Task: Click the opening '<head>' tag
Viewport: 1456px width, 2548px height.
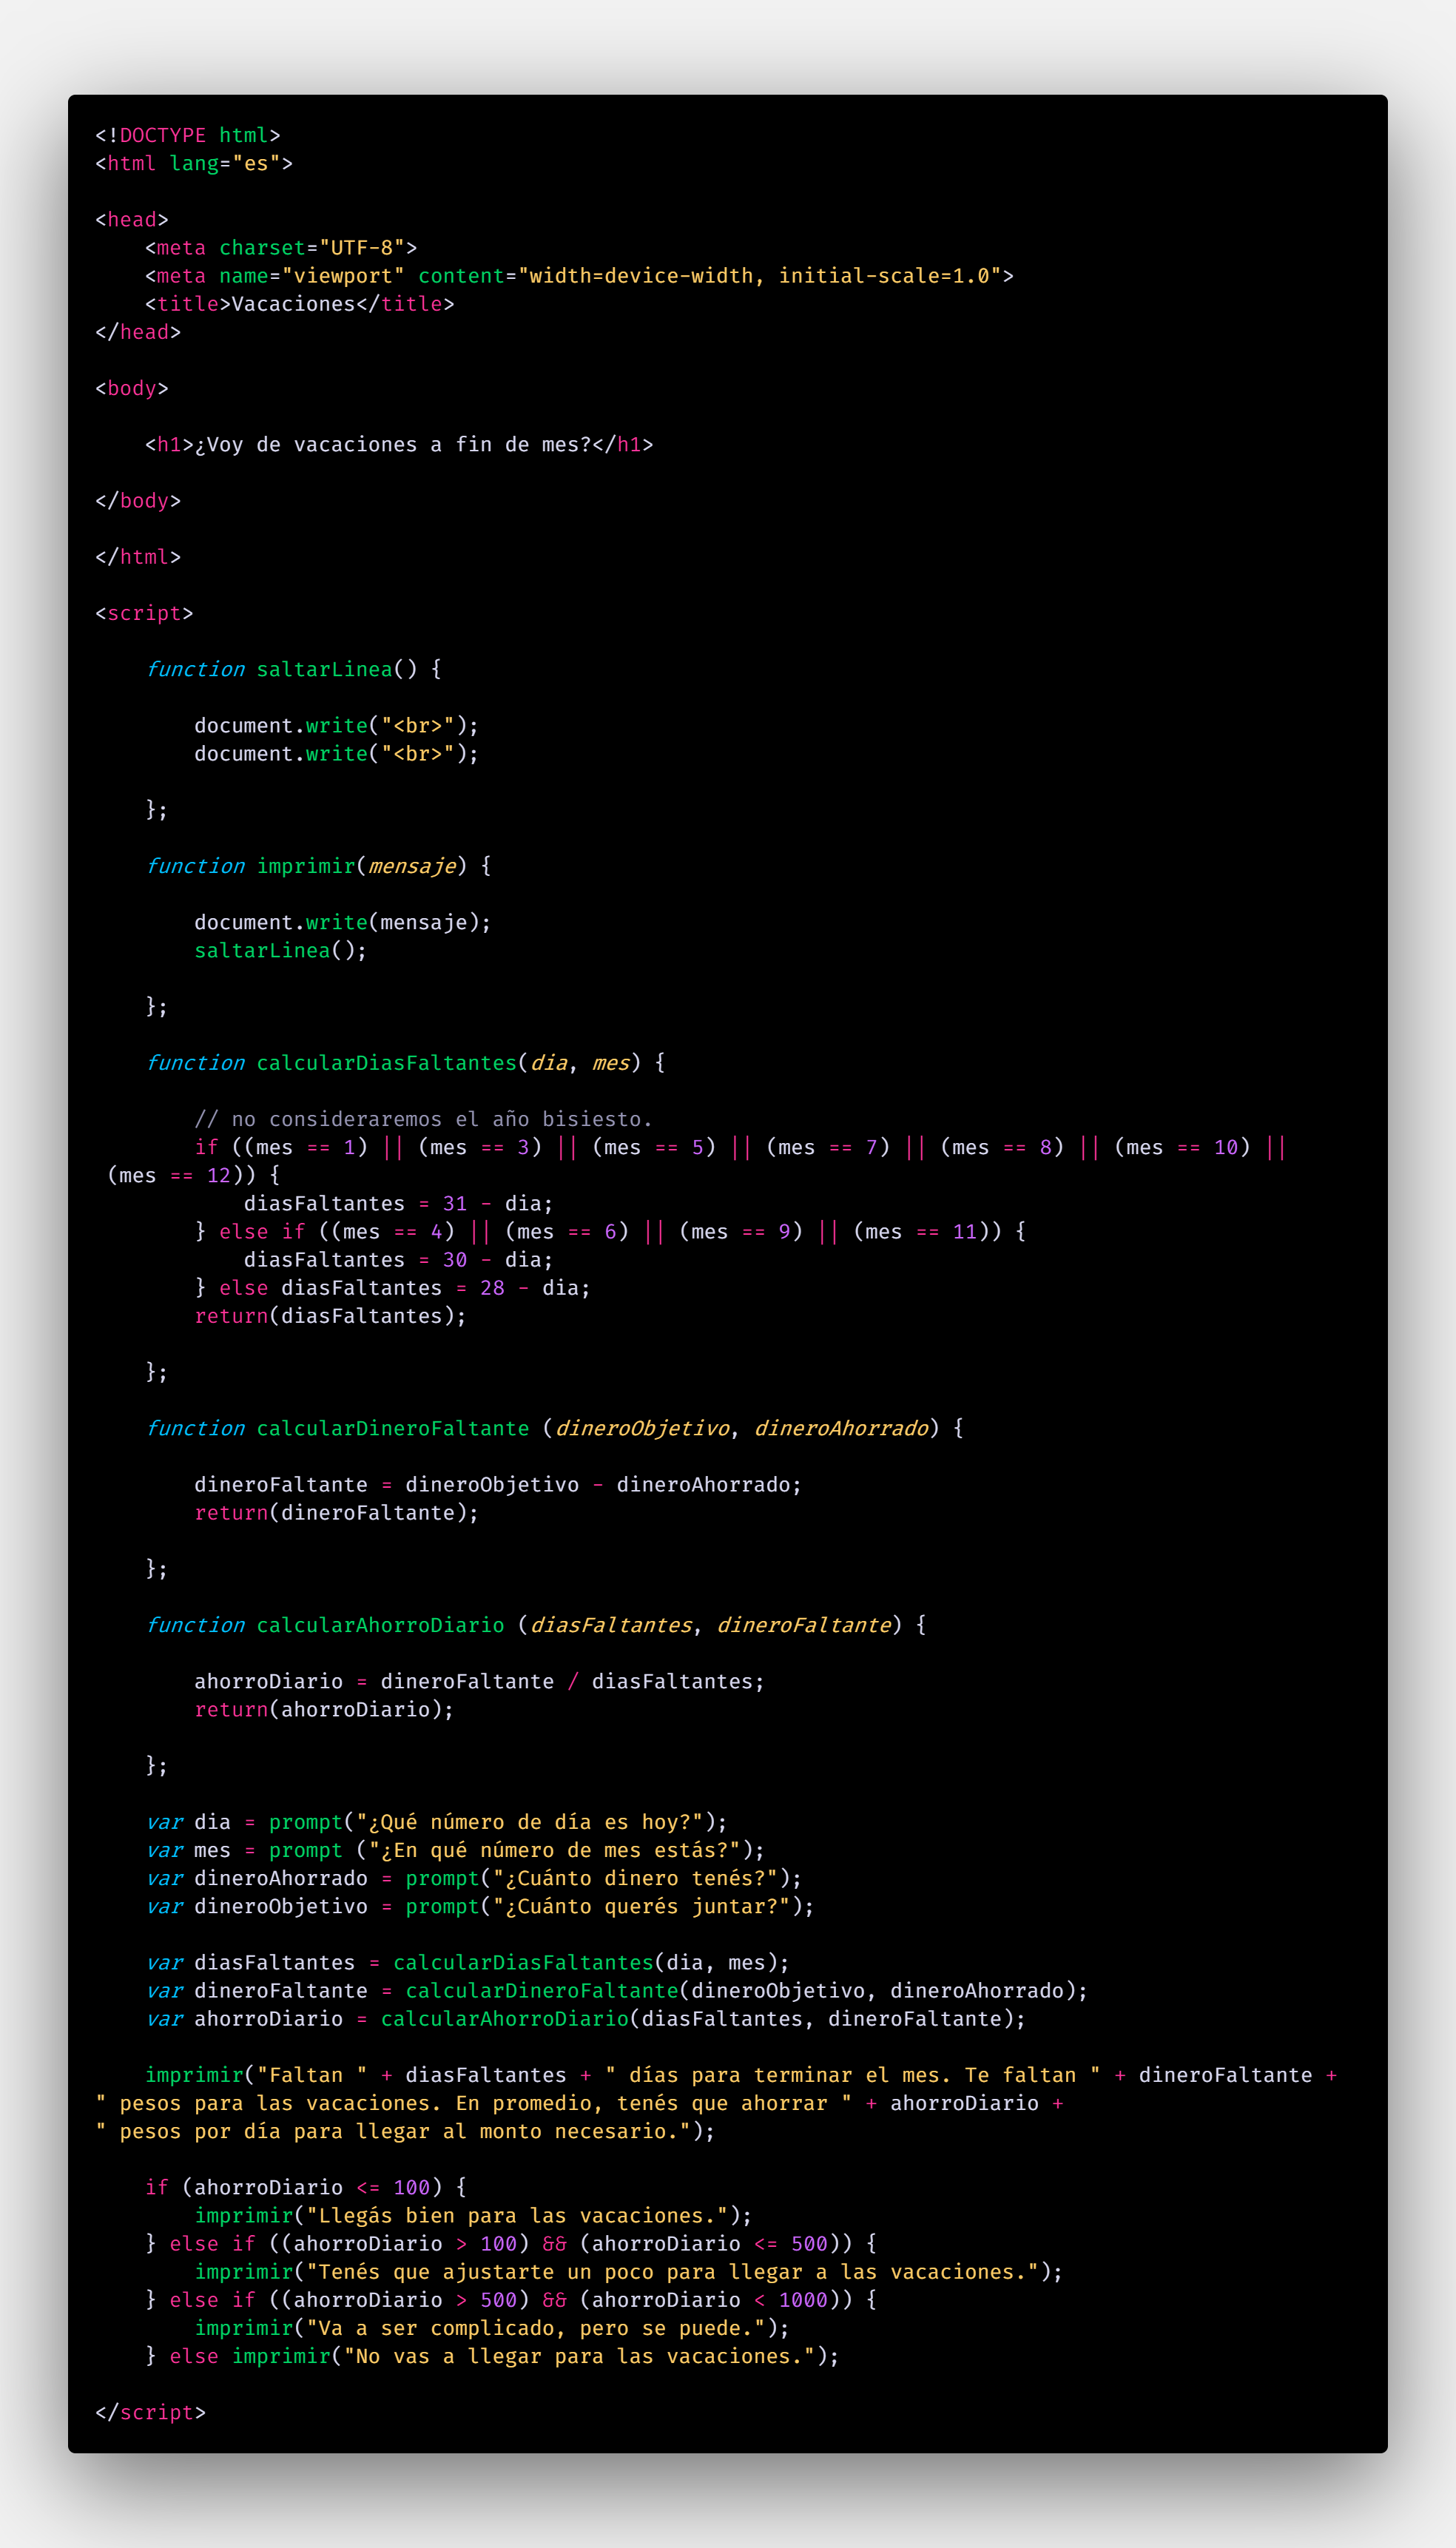Action: tap(132, 219)
